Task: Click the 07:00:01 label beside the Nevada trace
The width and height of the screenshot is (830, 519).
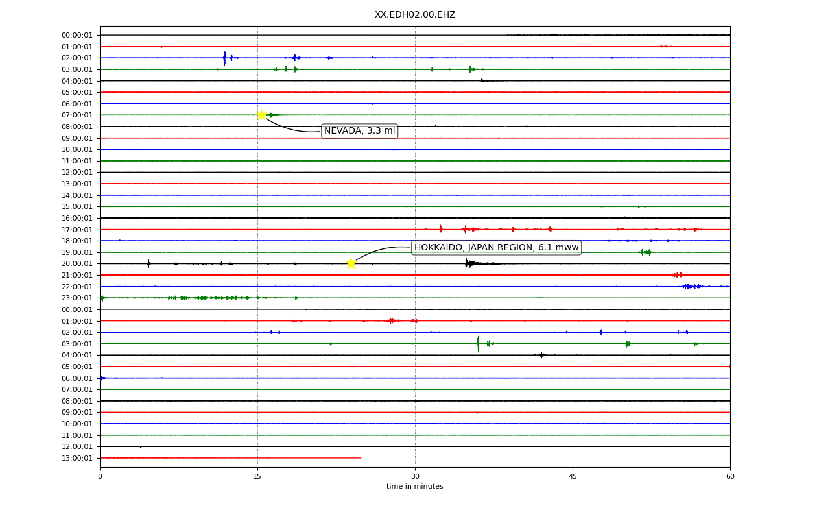Action: (x=77, y=115)
